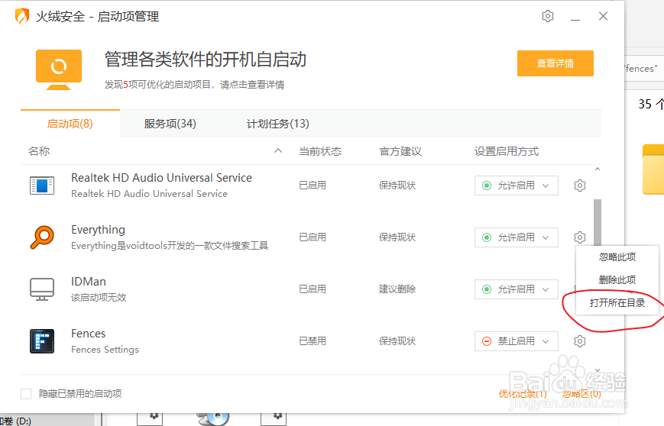Switch to 服务项(34) tab
Screen dimensions: 664x426
(170, 124)
